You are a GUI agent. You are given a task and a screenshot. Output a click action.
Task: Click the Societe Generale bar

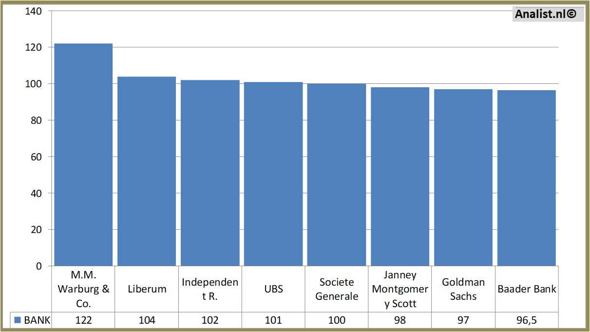coord(337,175)
